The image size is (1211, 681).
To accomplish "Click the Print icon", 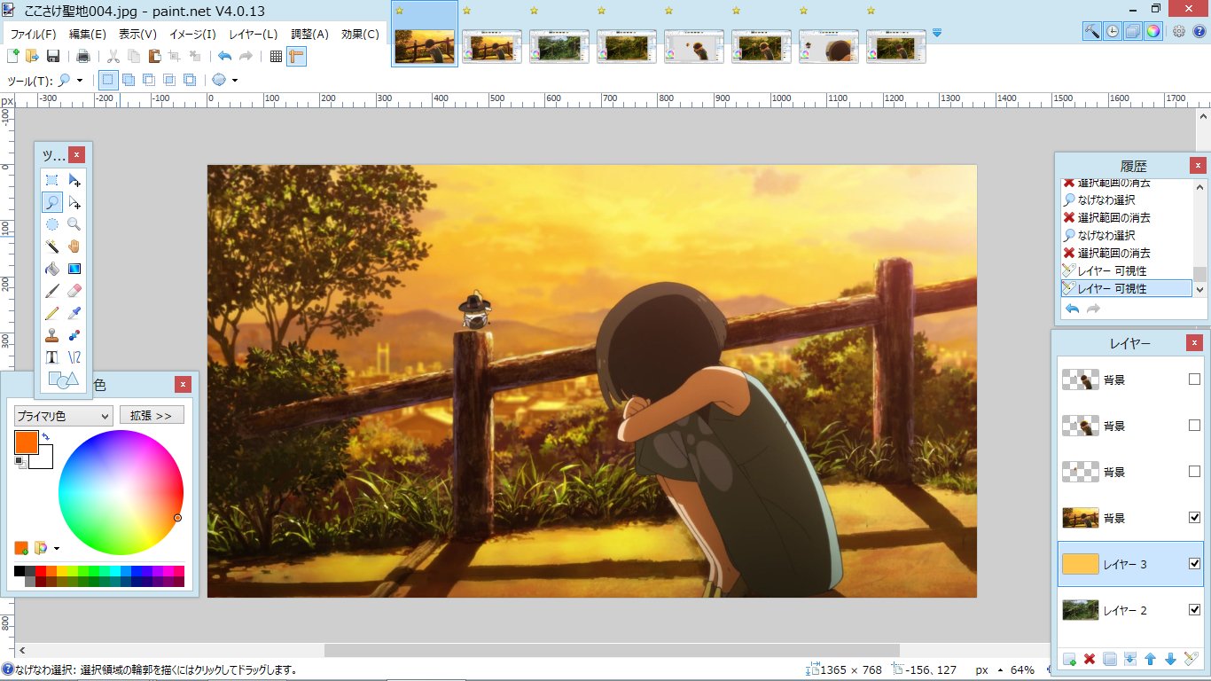I will coord(82,57).
